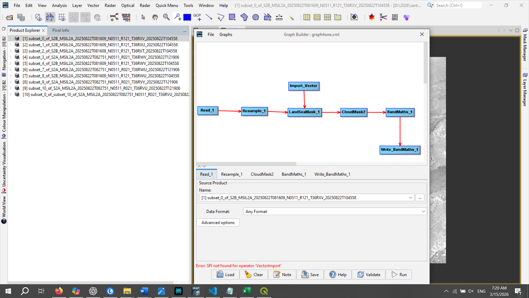Image resolution: width=529 pixels, height=298 pixels.
Task: Toggle the graticule overlay grid icon
Action: pyautogui.click(x=62, y=17)
